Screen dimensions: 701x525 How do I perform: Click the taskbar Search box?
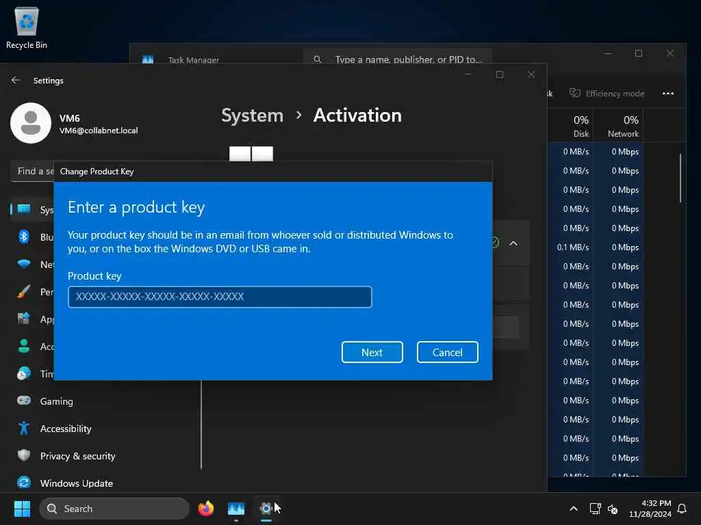click(114, 509)
